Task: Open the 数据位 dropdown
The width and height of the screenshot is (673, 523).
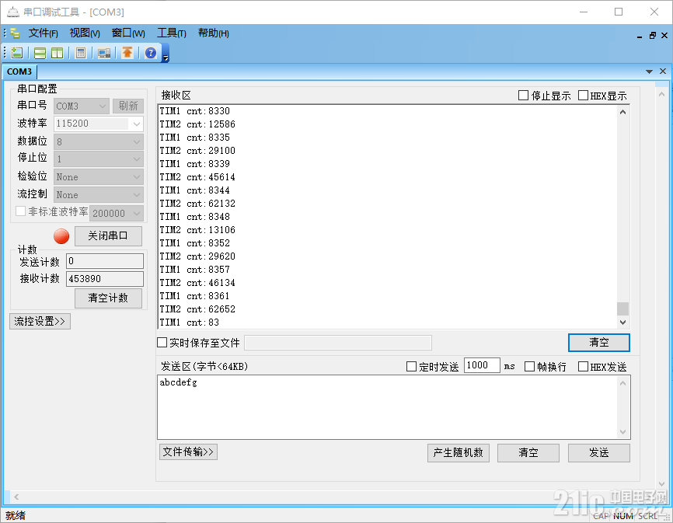Action: point(98,141)
